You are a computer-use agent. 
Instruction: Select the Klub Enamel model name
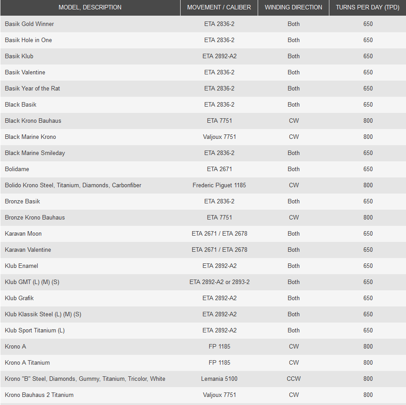coord(22,266)
